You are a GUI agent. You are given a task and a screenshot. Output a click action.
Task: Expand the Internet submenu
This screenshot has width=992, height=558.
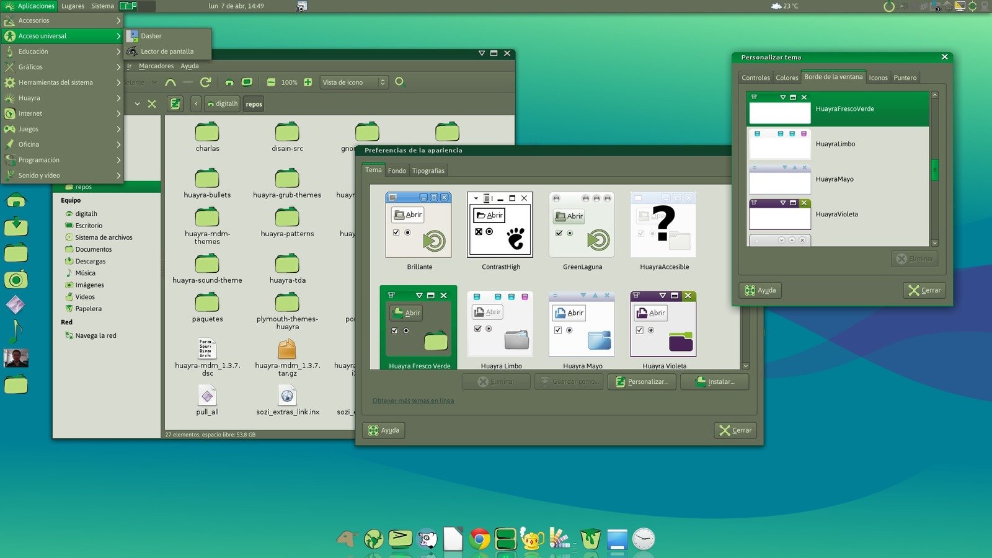pos(62,113)
